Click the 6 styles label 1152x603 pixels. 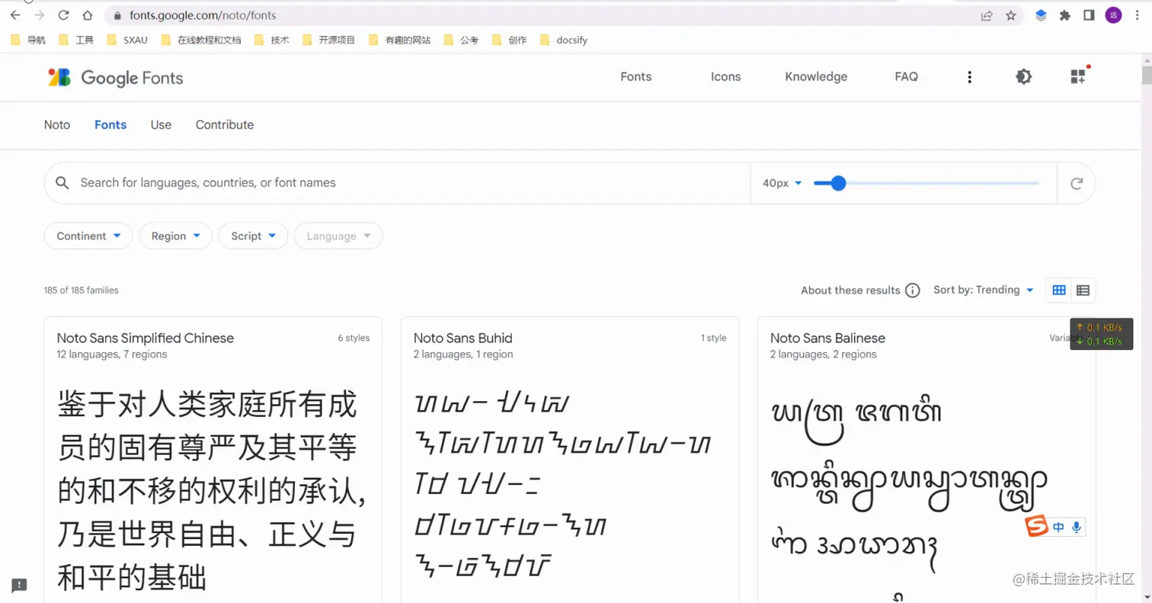pyautogui.click(x=354, y=338)
